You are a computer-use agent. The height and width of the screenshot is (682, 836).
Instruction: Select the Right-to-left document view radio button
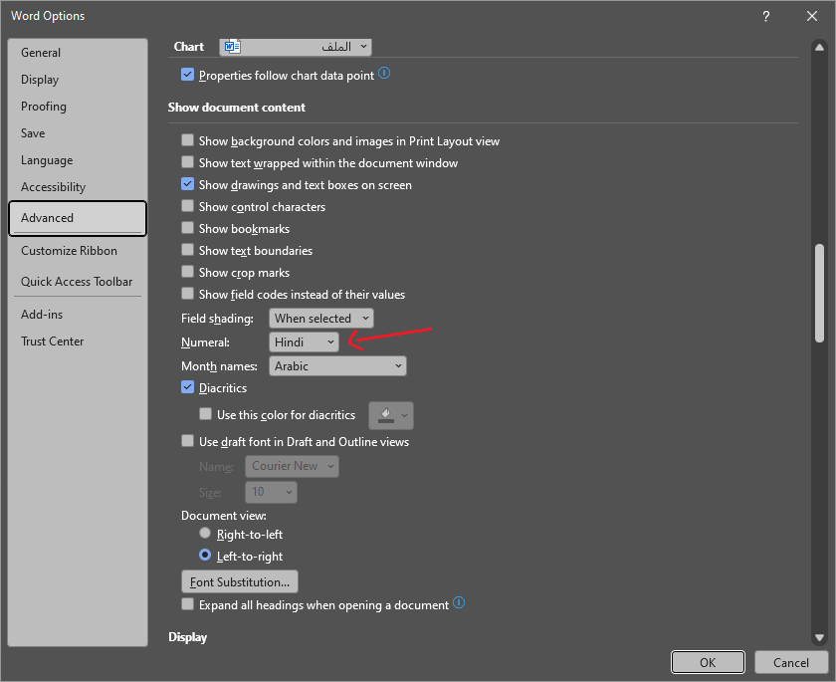[x=205, y=534]
